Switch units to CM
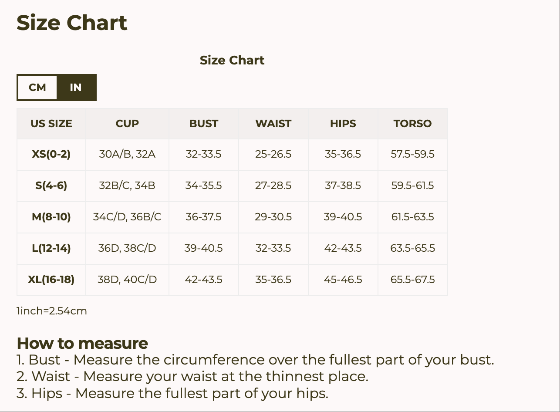 point(37,88)
